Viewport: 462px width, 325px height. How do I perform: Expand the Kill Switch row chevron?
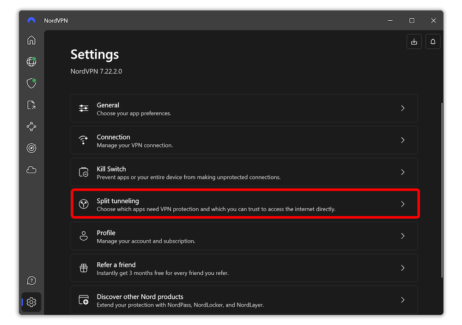click(x=402, y=172)
